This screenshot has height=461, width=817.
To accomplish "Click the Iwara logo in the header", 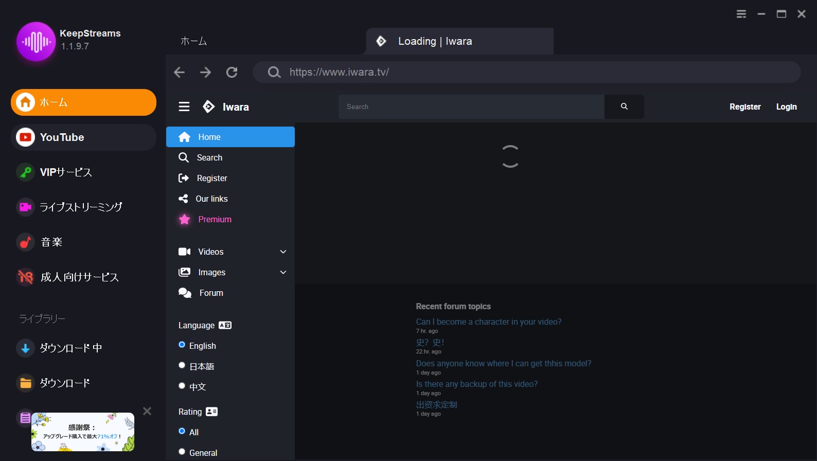I will 226,107.
